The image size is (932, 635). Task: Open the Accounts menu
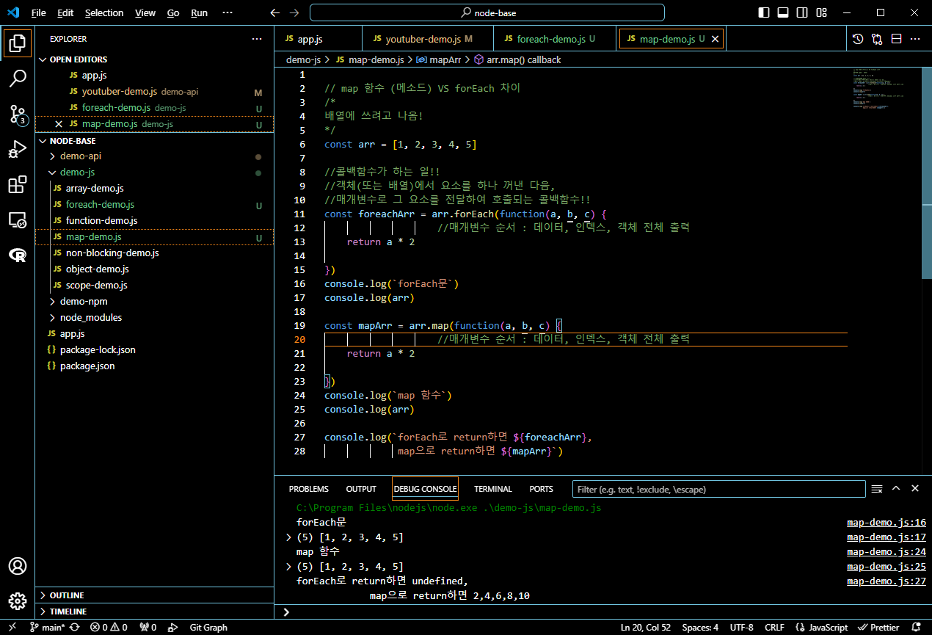17,566
